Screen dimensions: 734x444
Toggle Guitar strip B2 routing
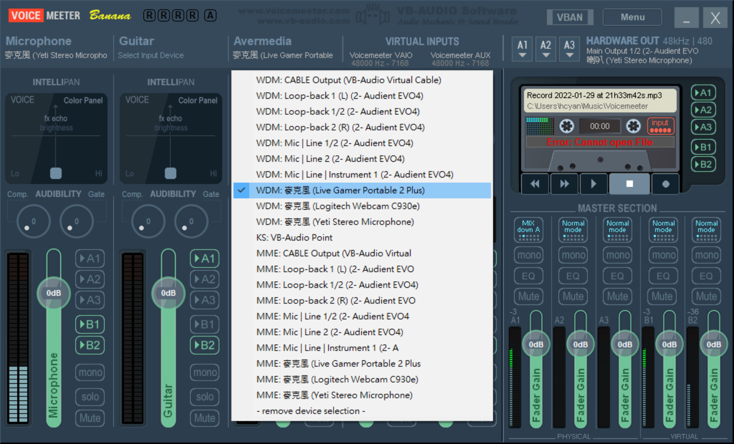[x=205, y=345]
